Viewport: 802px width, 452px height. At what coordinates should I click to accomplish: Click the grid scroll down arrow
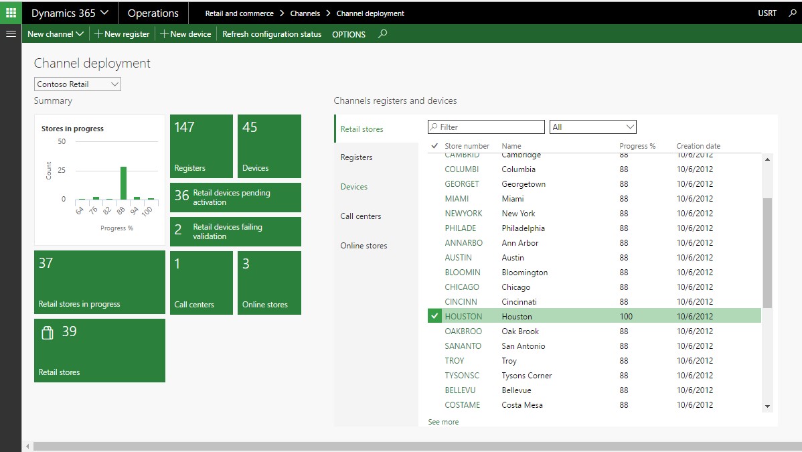pyautogui.click(x=767, y=406)
